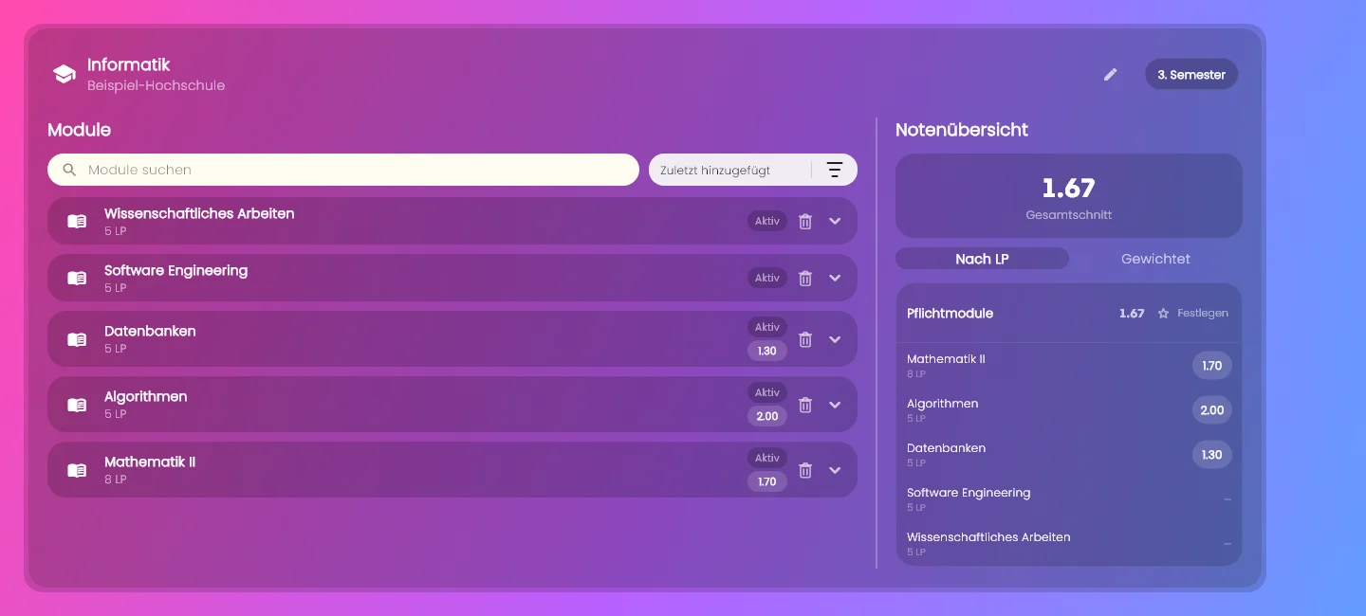Click the star icon next to Festlegen

point(1163,313)
